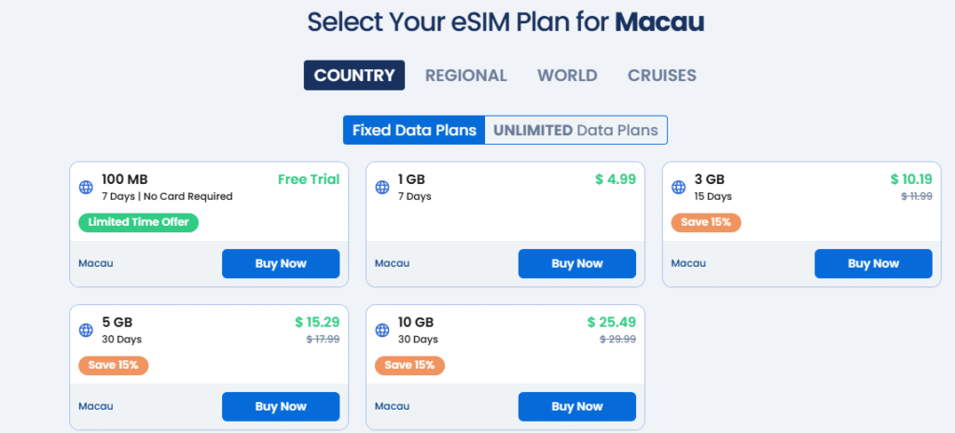The height and width of the screenshot is (433, 955).
Task: Click the Free Trial label
Action: tap(308, 179)
